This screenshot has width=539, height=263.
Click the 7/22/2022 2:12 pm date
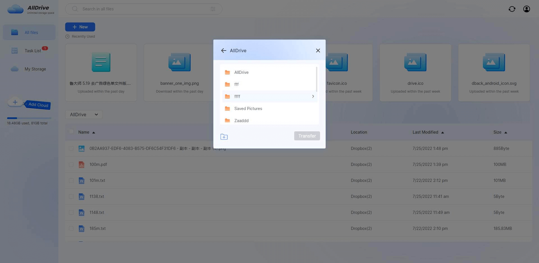click(x=430, y=180)
